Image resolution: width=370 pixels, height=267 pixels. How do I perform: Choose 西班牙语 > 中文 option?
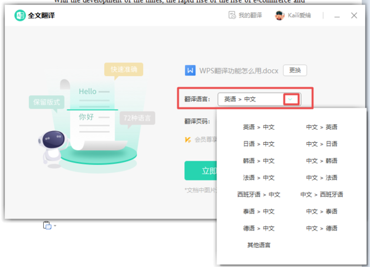pos(258,194)
